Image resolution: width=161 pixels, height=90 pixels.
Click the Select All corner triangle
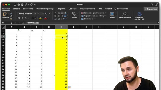(x=3, y=27)
